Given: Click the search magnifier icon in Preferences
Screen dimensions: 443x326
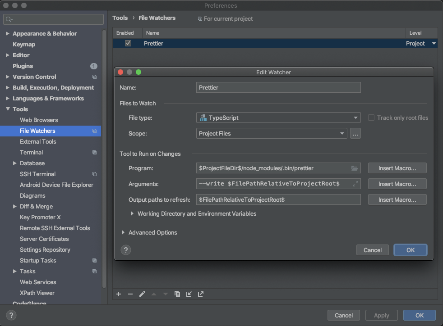Looking at the screenshot, I should pos(9,19).
